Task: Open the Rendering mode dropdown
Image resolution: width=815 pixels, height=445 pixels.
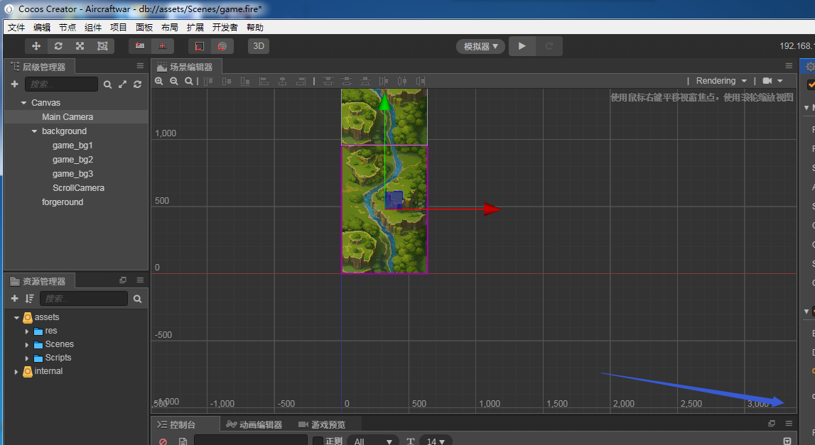Action: click(721, 81)
